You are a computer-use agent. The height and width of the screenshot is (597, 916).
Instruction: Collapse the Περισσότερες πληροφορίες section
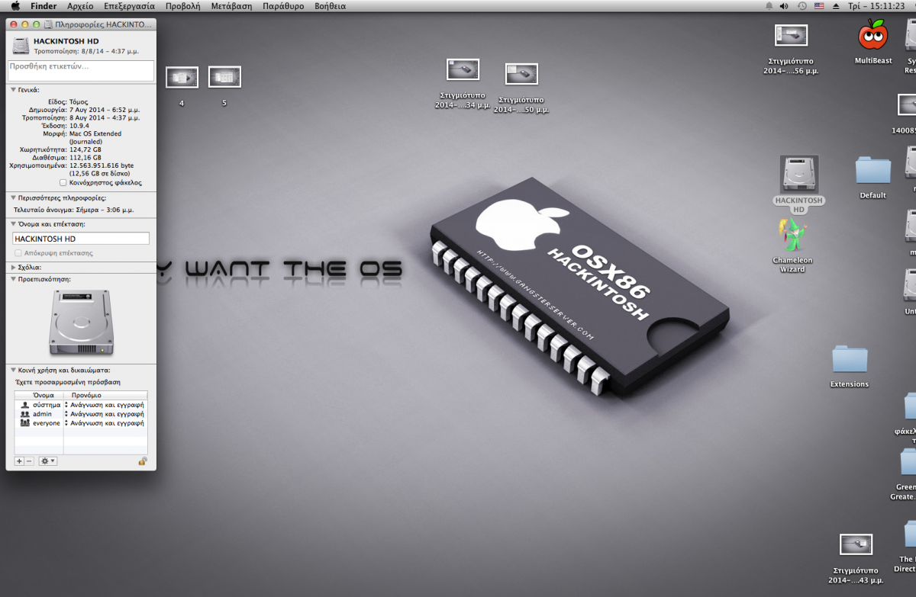coord(13,198)
